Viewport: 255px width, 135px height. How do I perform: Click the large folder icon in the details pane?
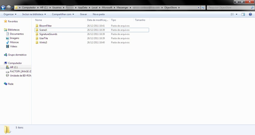7,130
